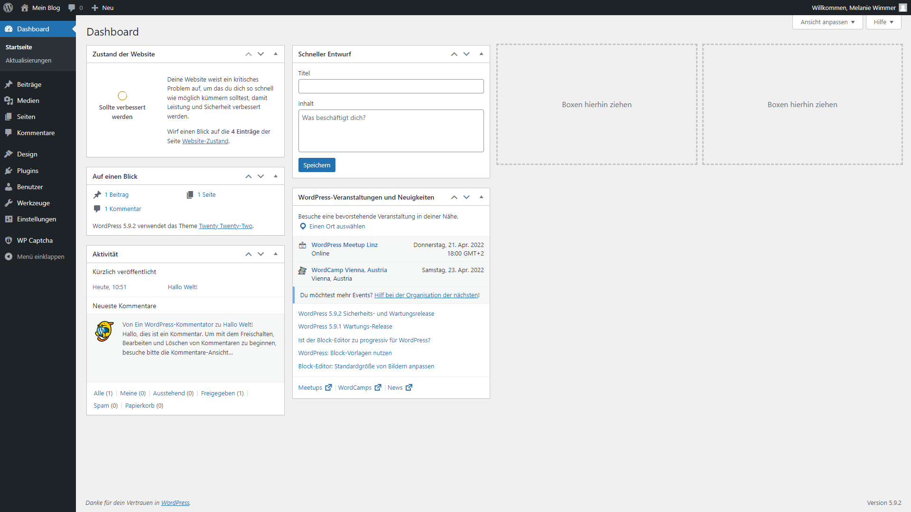
Task: Open Ein WordPress-Kommentator link
Action: pyautogui.click(x=174, y=324)
